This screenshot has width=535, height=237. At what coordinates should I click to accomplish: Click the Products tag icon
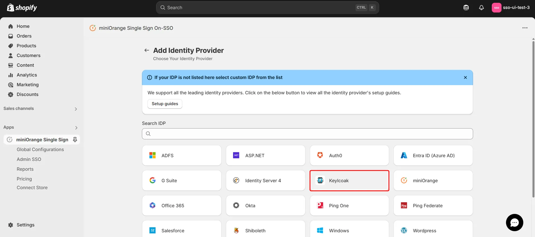point(11,46)
